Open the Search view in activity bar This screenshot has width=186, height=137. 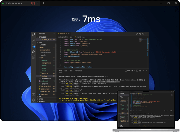point(34,40)
